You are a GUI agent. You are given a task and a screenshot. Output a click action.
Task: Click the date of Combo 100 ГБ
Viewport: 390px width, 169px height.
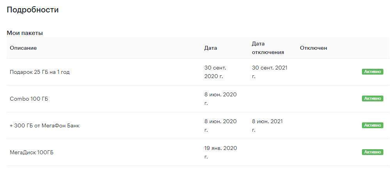220,99
